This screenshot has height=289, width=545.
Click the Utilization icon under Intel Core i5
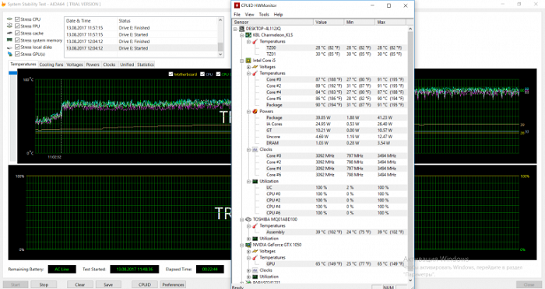[x=255, y=181]
